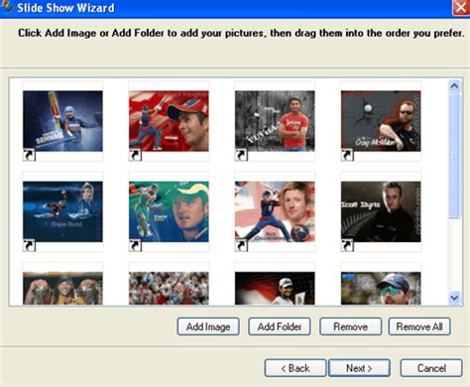This screenshot has width=470, height=387.
Task: Click shortcut arrow under Sehwag image
Action: click(x=29, y=155)
